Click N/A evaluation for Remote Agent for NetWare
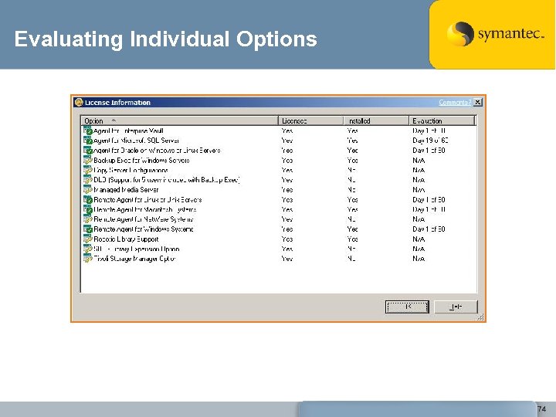This screenshot has height=417, width=556. (x=419, y=219)
